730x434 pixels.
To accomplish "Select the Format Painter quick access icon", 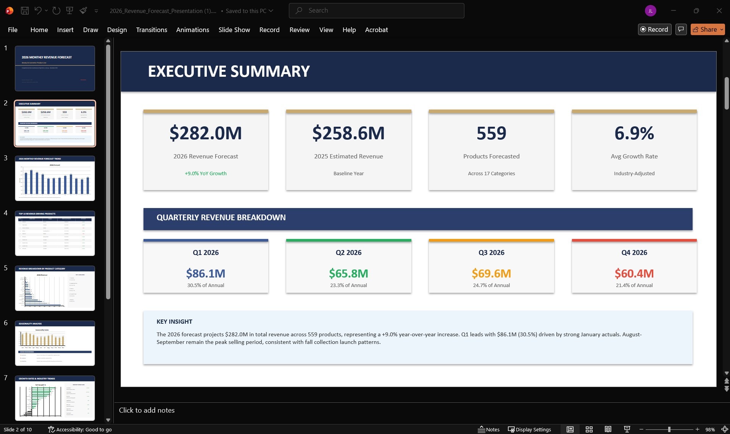I will (x=84, y=10).
